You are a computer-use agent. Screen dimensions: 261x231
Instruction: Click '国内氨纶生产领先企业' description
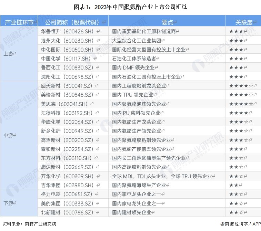(x=137, y=131)
